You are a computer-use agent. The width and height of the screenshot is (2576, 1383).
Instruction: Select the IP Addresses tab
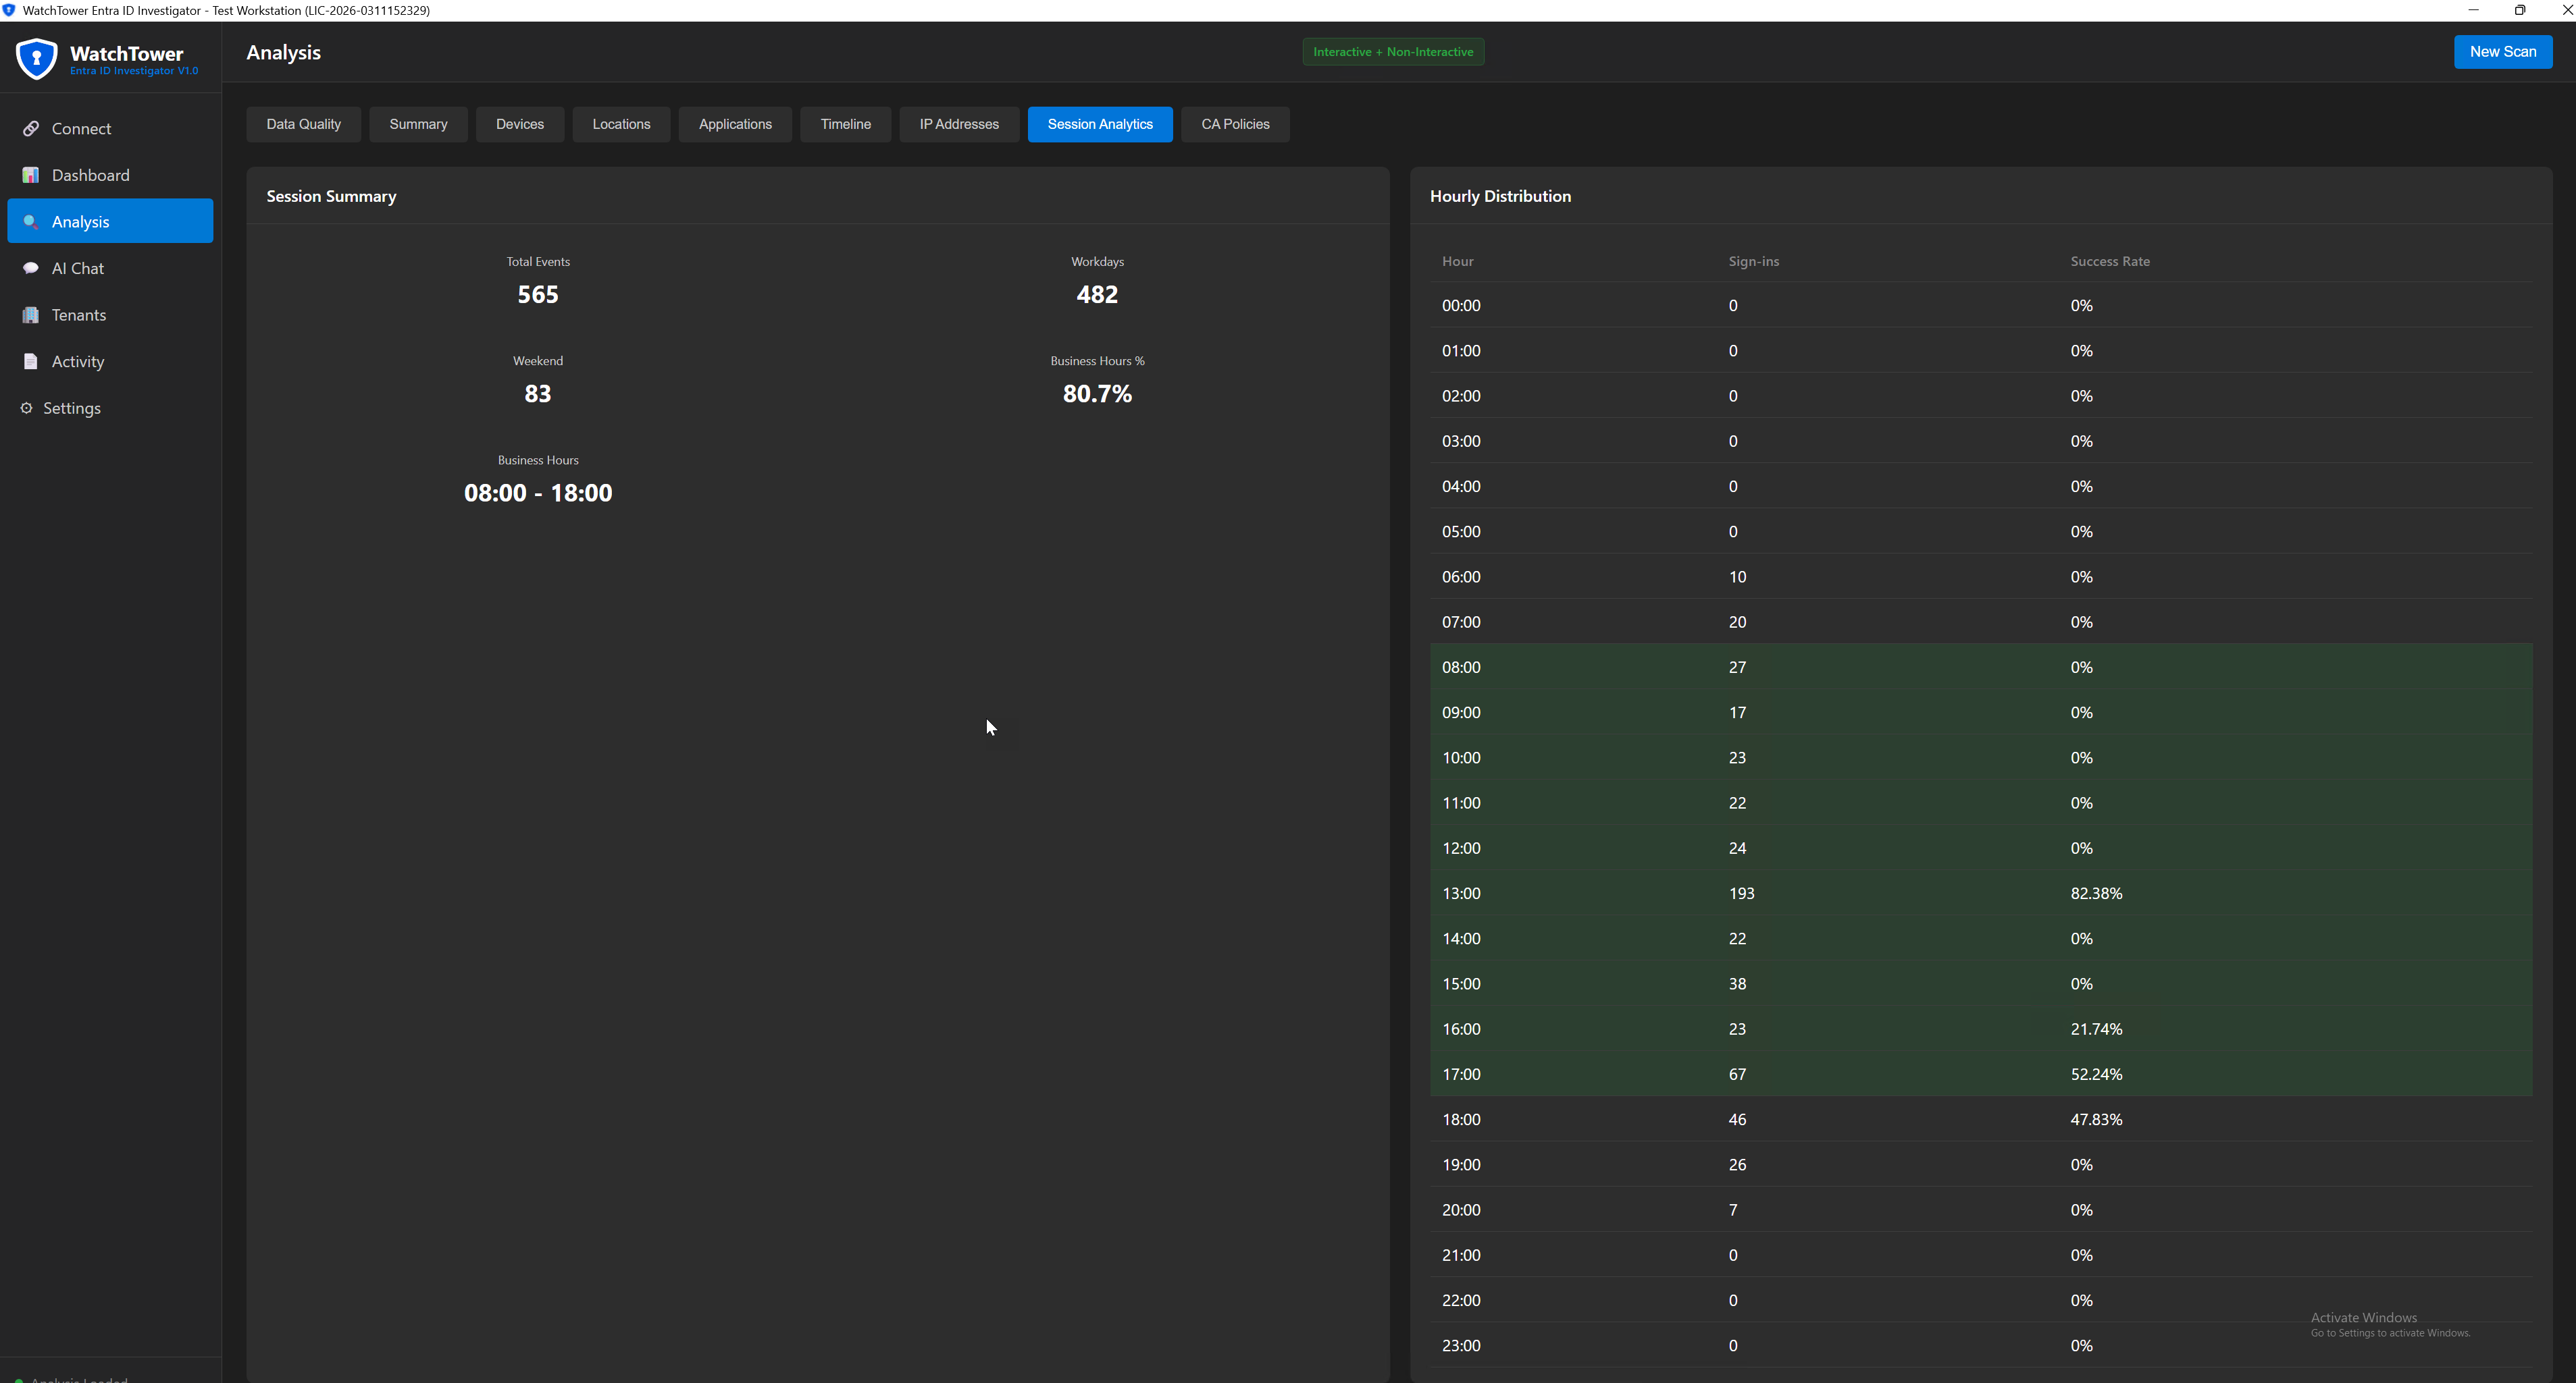click(x=958, y=124)
